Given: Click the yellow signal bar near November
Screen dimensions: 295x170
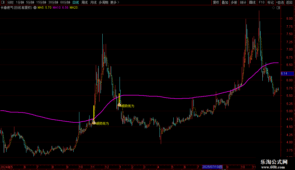Looking at the screenshot, I should 94,112.
